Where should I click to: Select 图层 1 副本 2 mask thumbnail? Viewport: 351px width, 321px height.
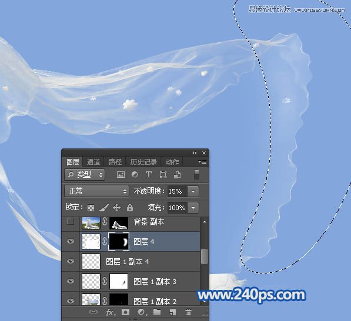(119, 299)
